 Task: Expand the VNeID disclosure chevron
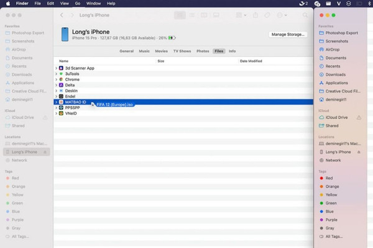[57, 113]
